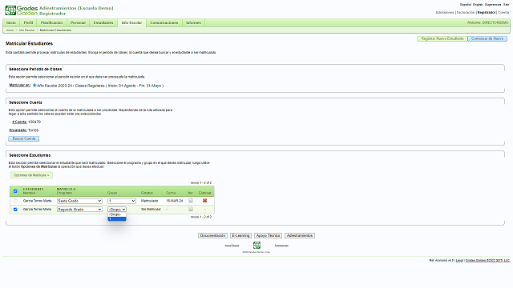Open the E-Learning footer button
The height and width of the screenshot is (288, 513).
240,235
